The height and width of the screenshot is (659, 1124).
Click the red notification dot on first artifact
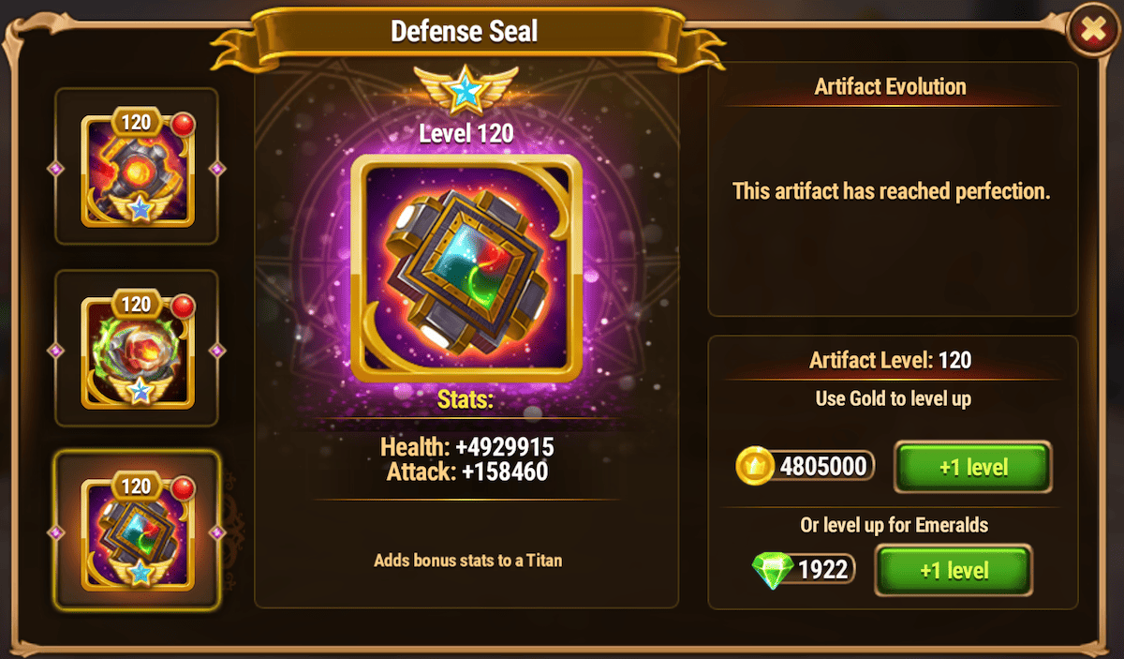click(182, 124)
